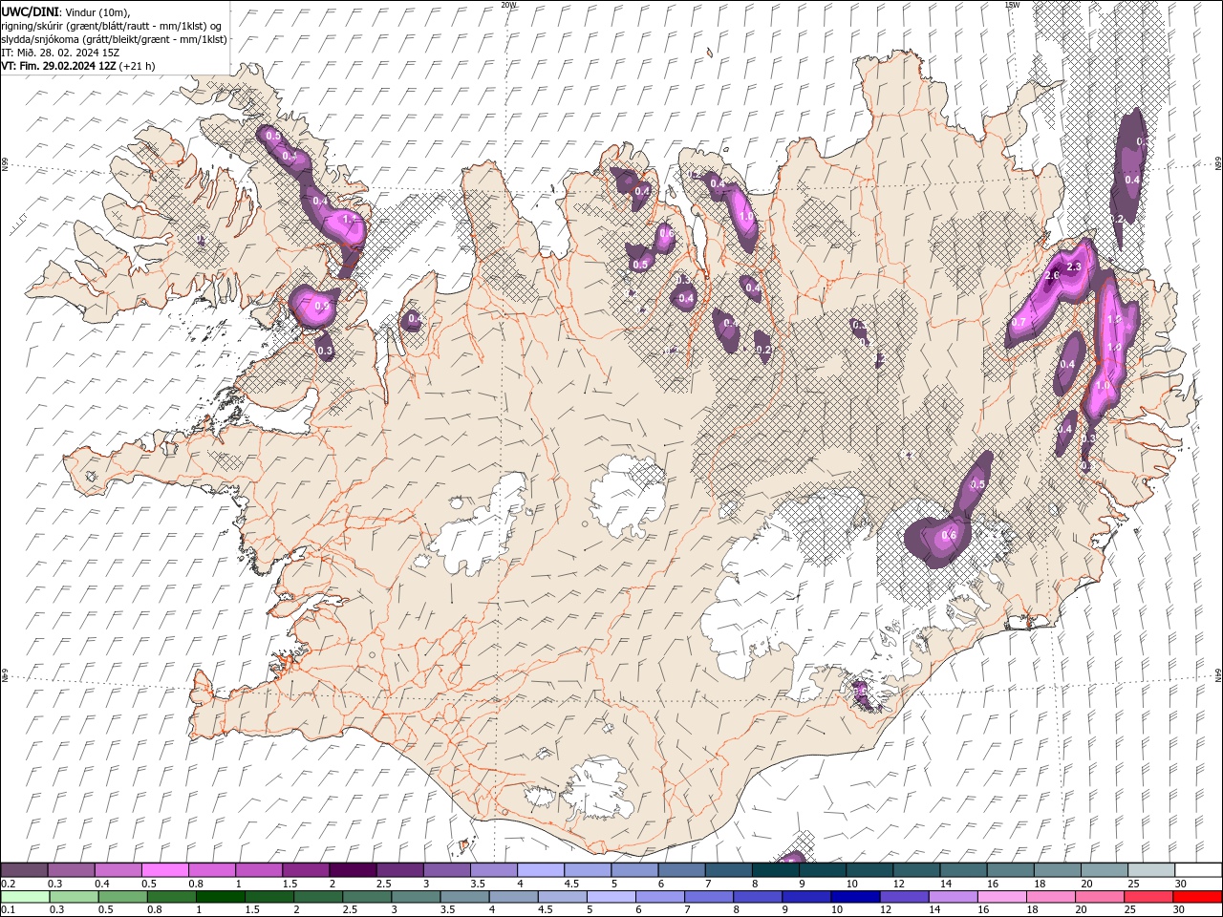Select bright red 30 swatch in bottom legend row

pyautogui.click(x=1197, y=897)
